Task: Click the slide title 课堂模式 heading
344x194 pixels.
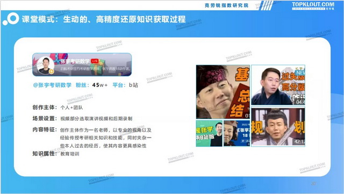Action: pyautogui.click(x=104, y=19)
